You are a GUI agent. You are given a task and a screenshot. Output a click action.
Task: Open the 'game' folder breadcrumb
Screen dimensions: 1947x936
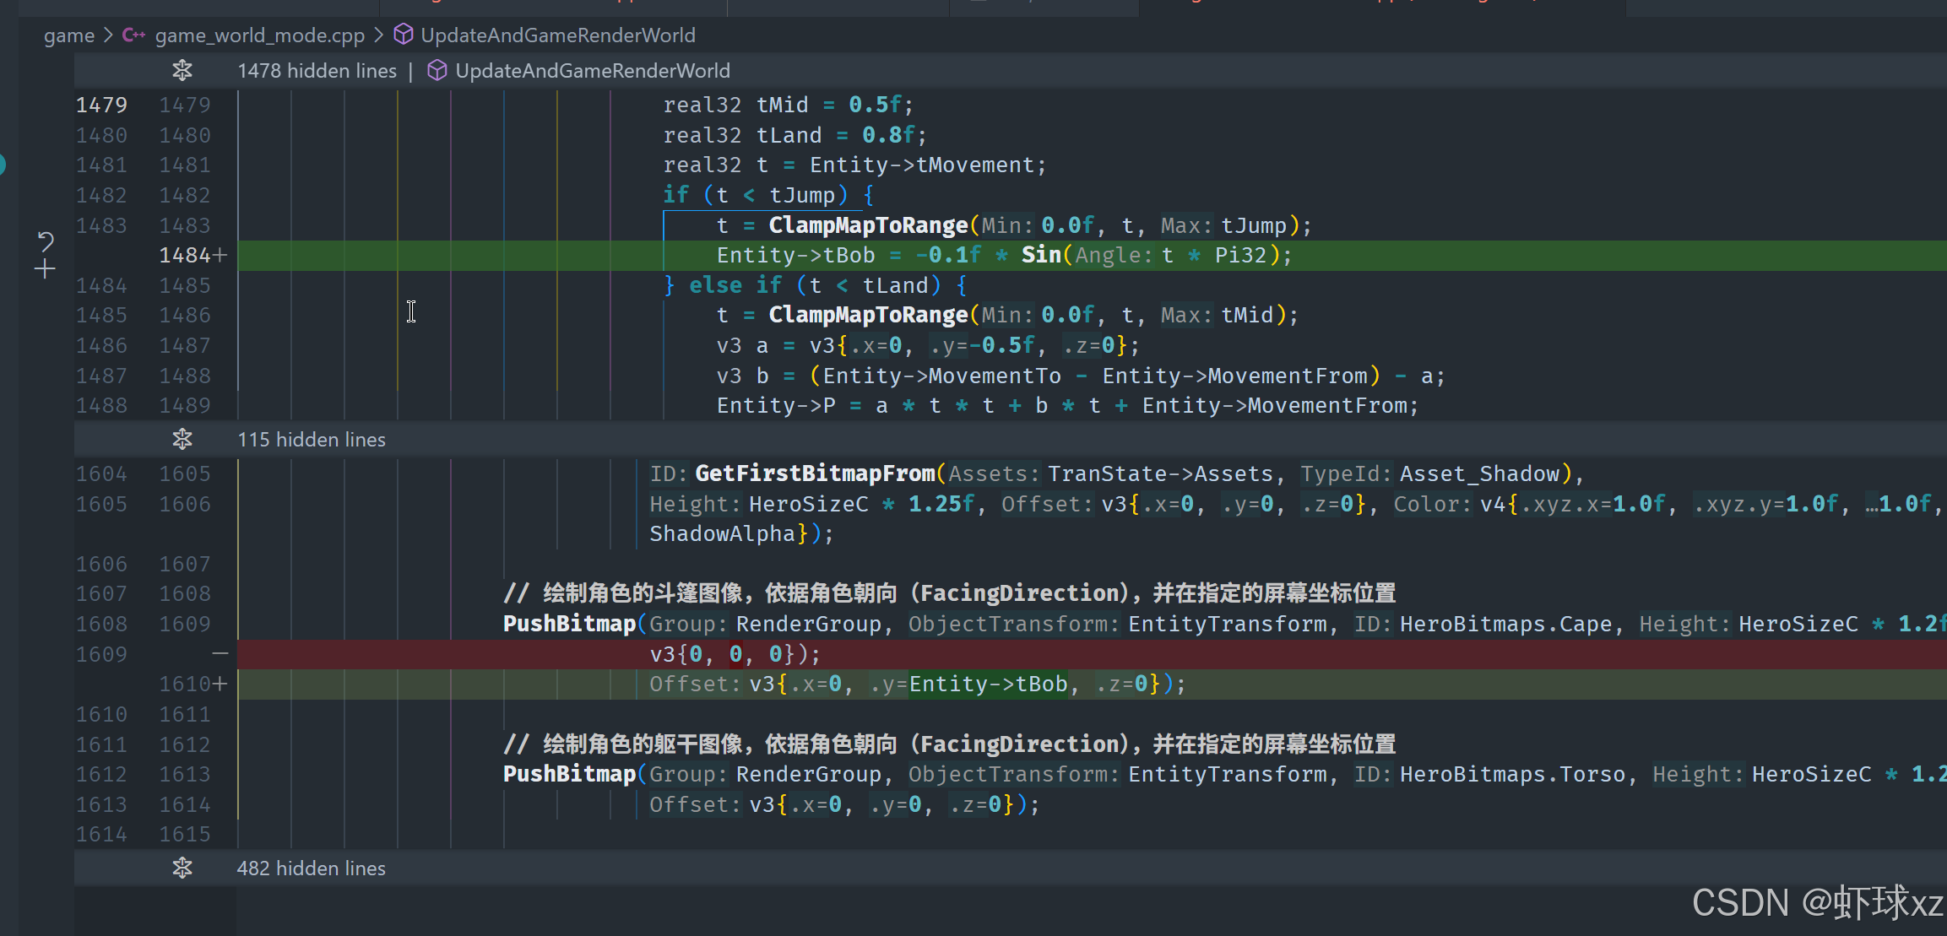coord(69,35)
